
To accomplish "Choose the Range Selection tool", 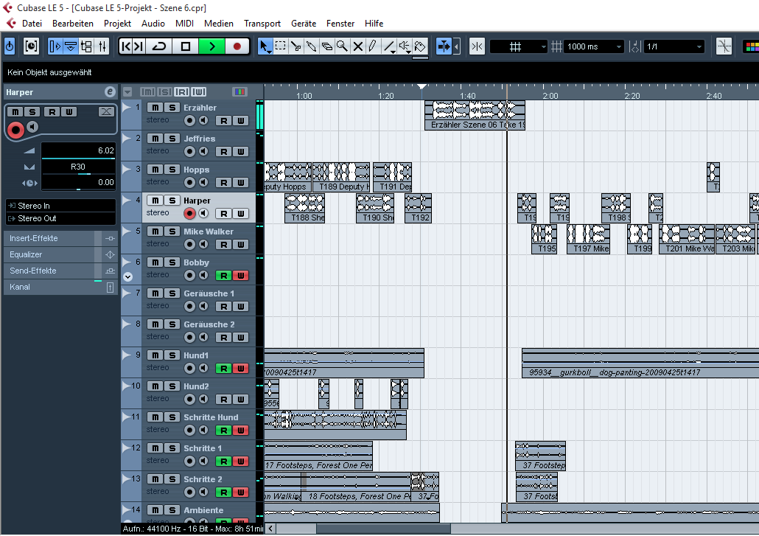I will [280, 46].
